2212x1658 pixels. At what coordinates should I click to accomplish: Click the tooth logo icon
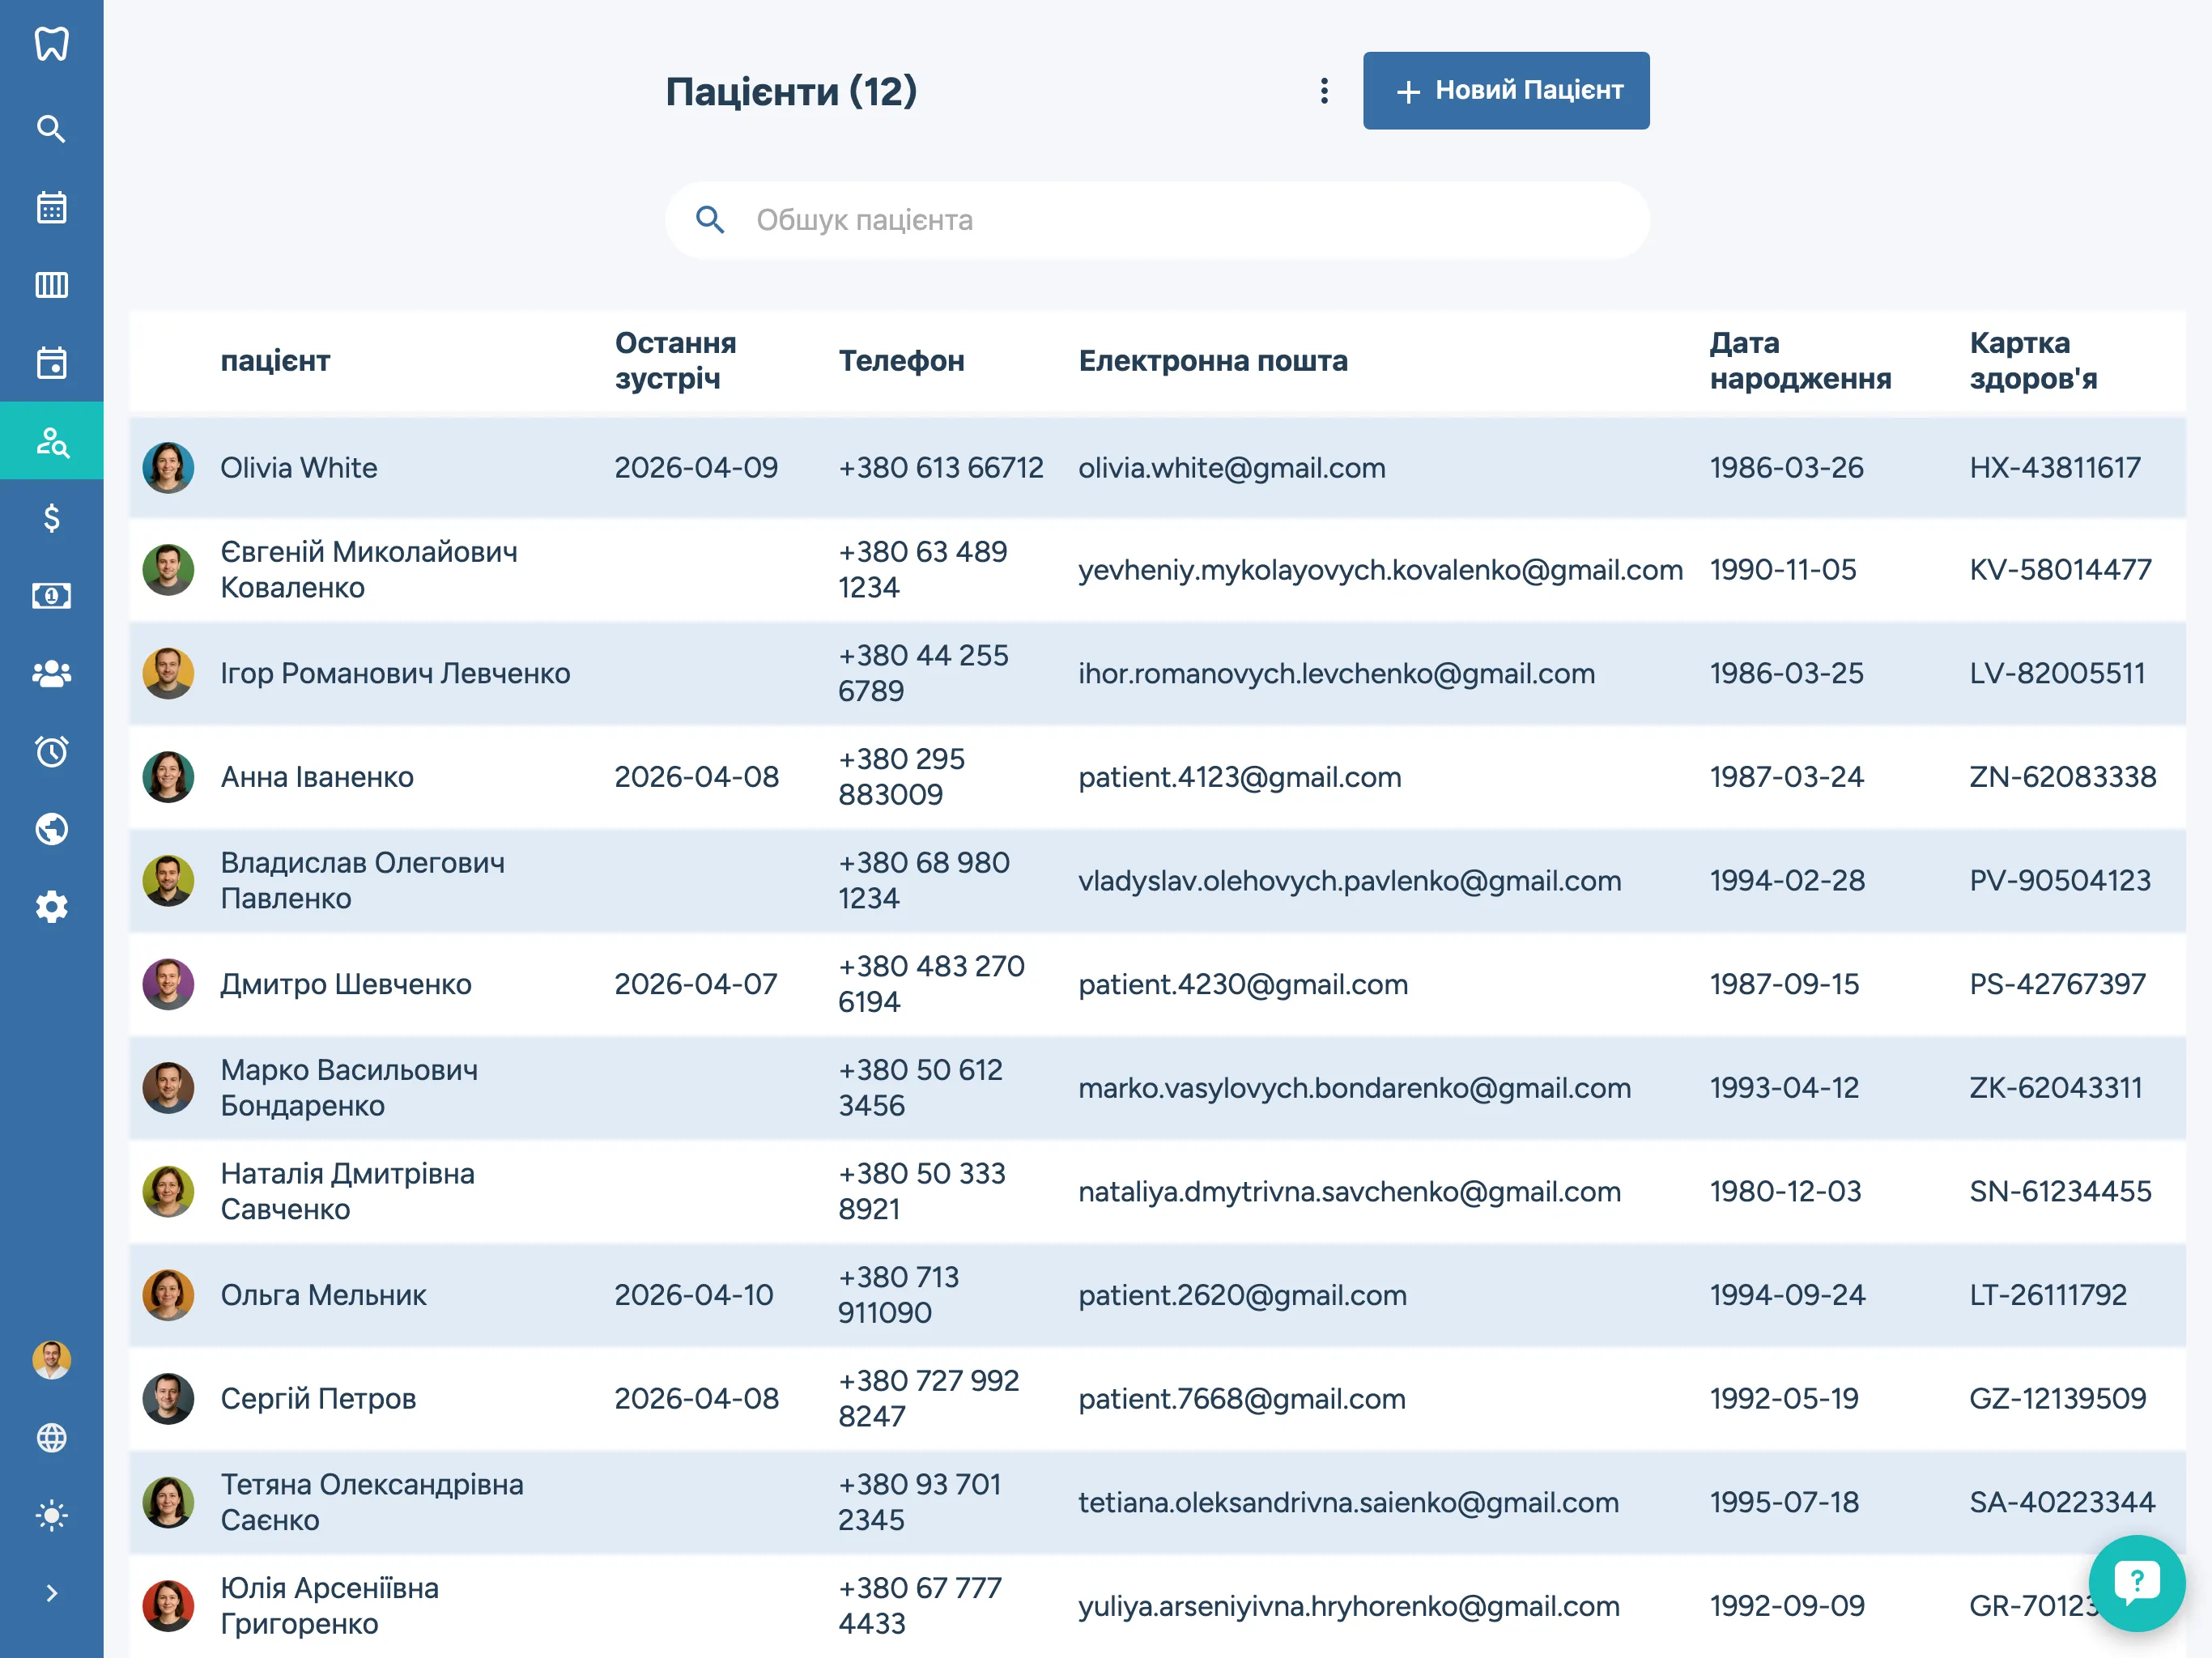[51, 44]
